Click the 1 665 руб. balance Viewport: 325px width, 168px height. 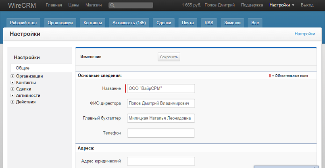coord(192,5)
